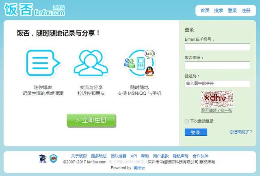Screen dimensions: 260x176
Task: Open the 合作伙伴 footer link
Action: point(200,156)
